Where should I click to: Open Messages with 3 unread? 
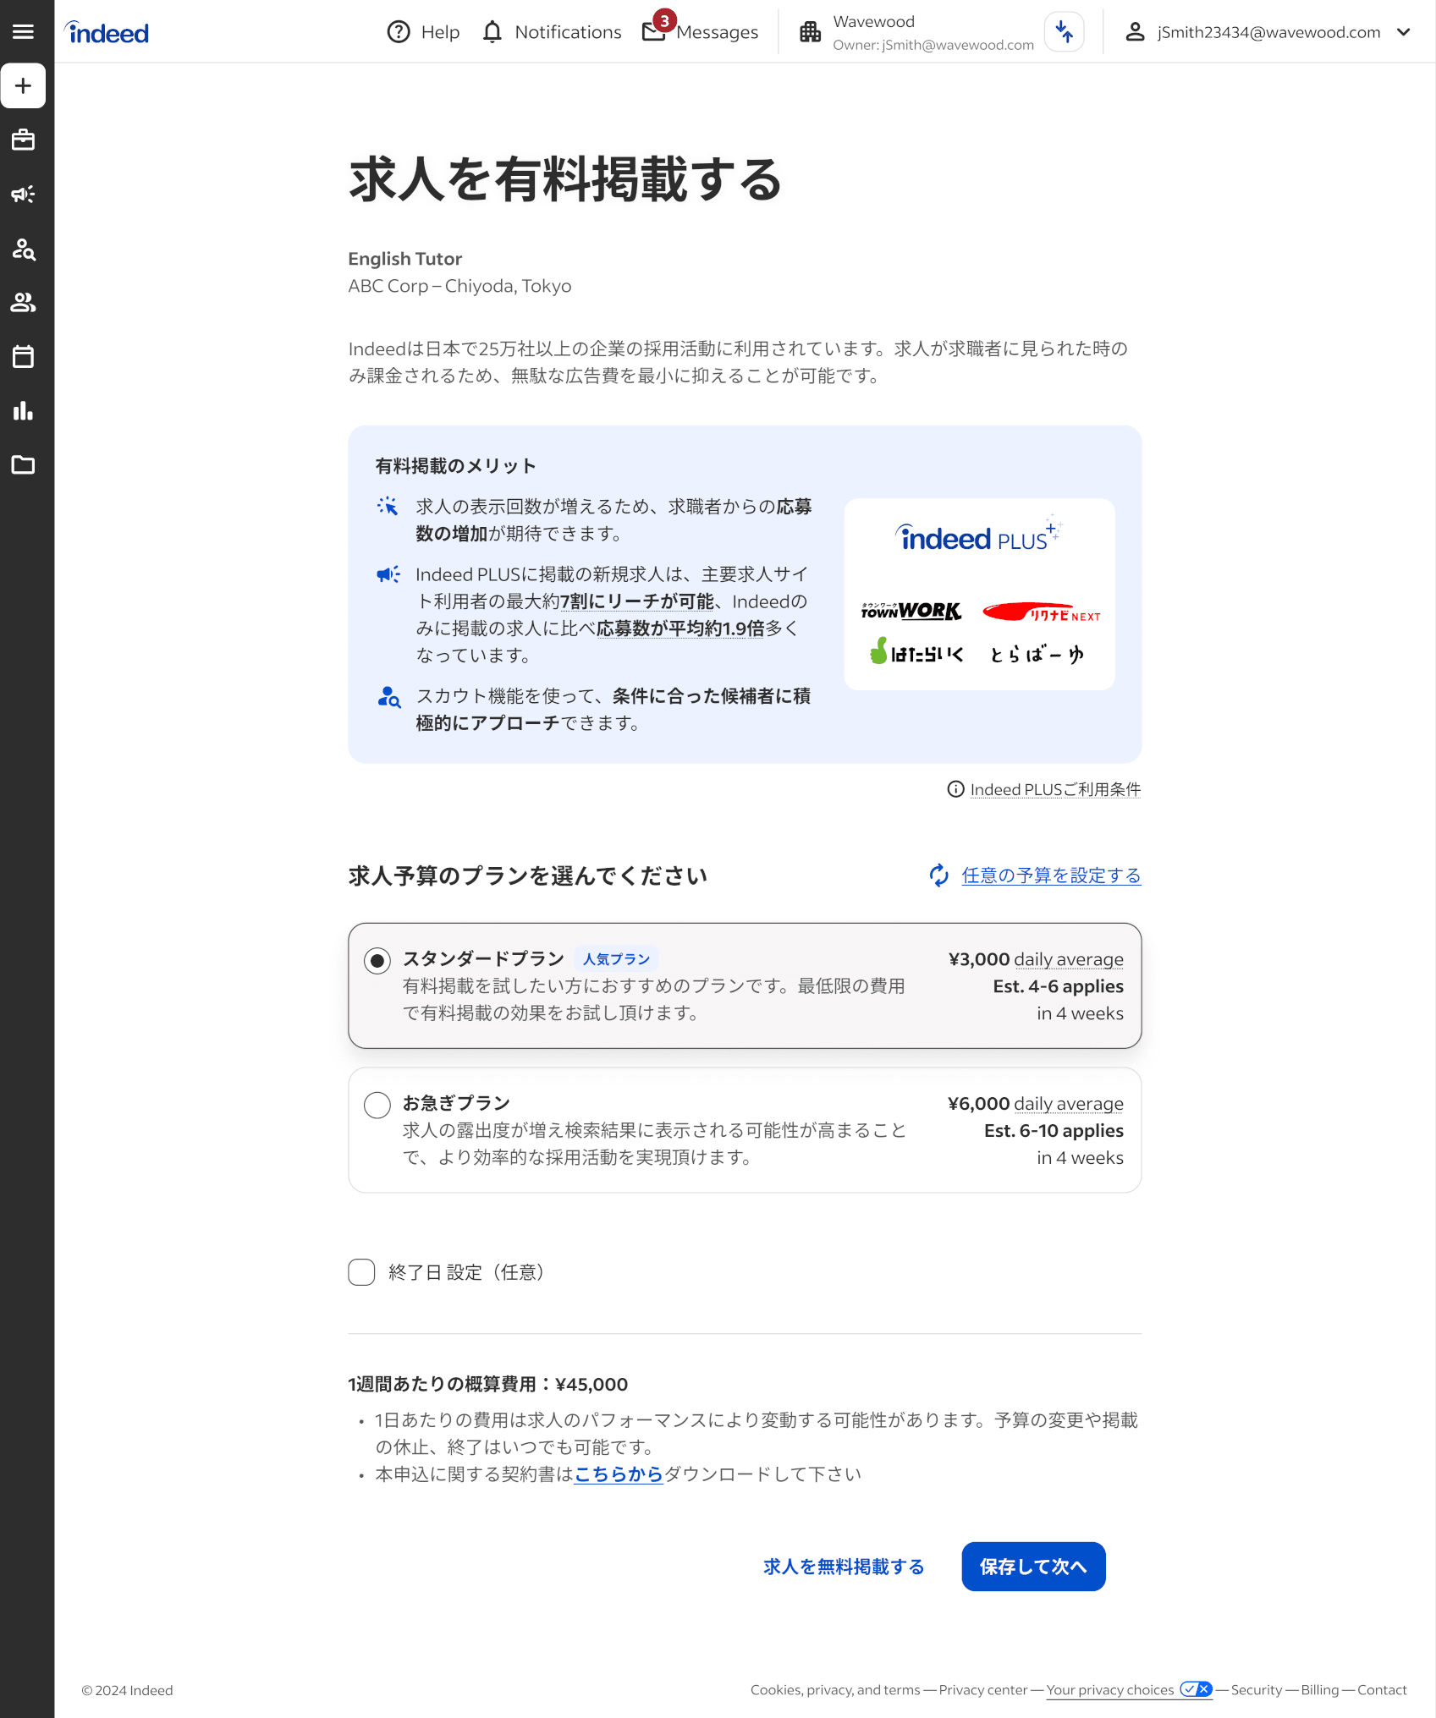click(x=701, y=32)
